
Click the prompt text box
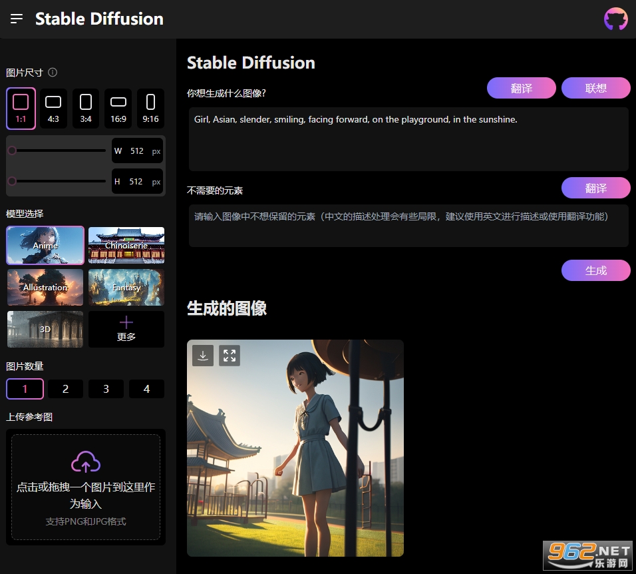click(408, 139)
